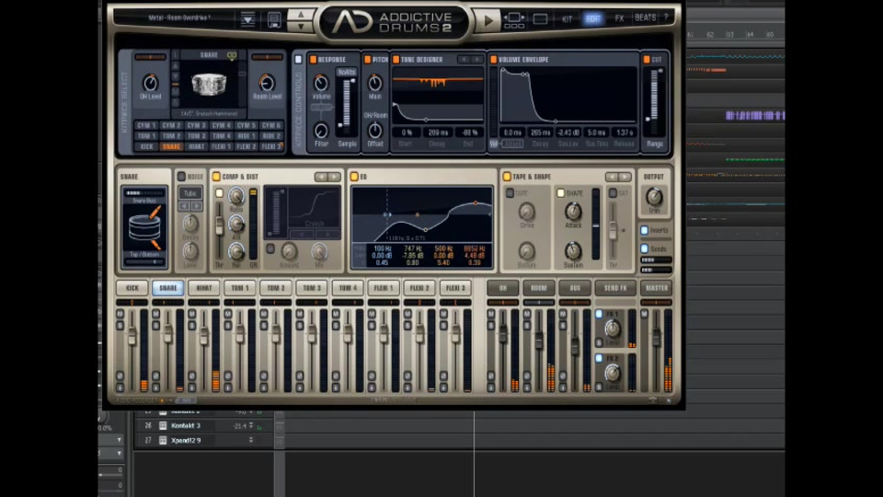Screen dimensions: 883x497
Task: Click previous arrow in Comp & Dist
Action: 322,177
